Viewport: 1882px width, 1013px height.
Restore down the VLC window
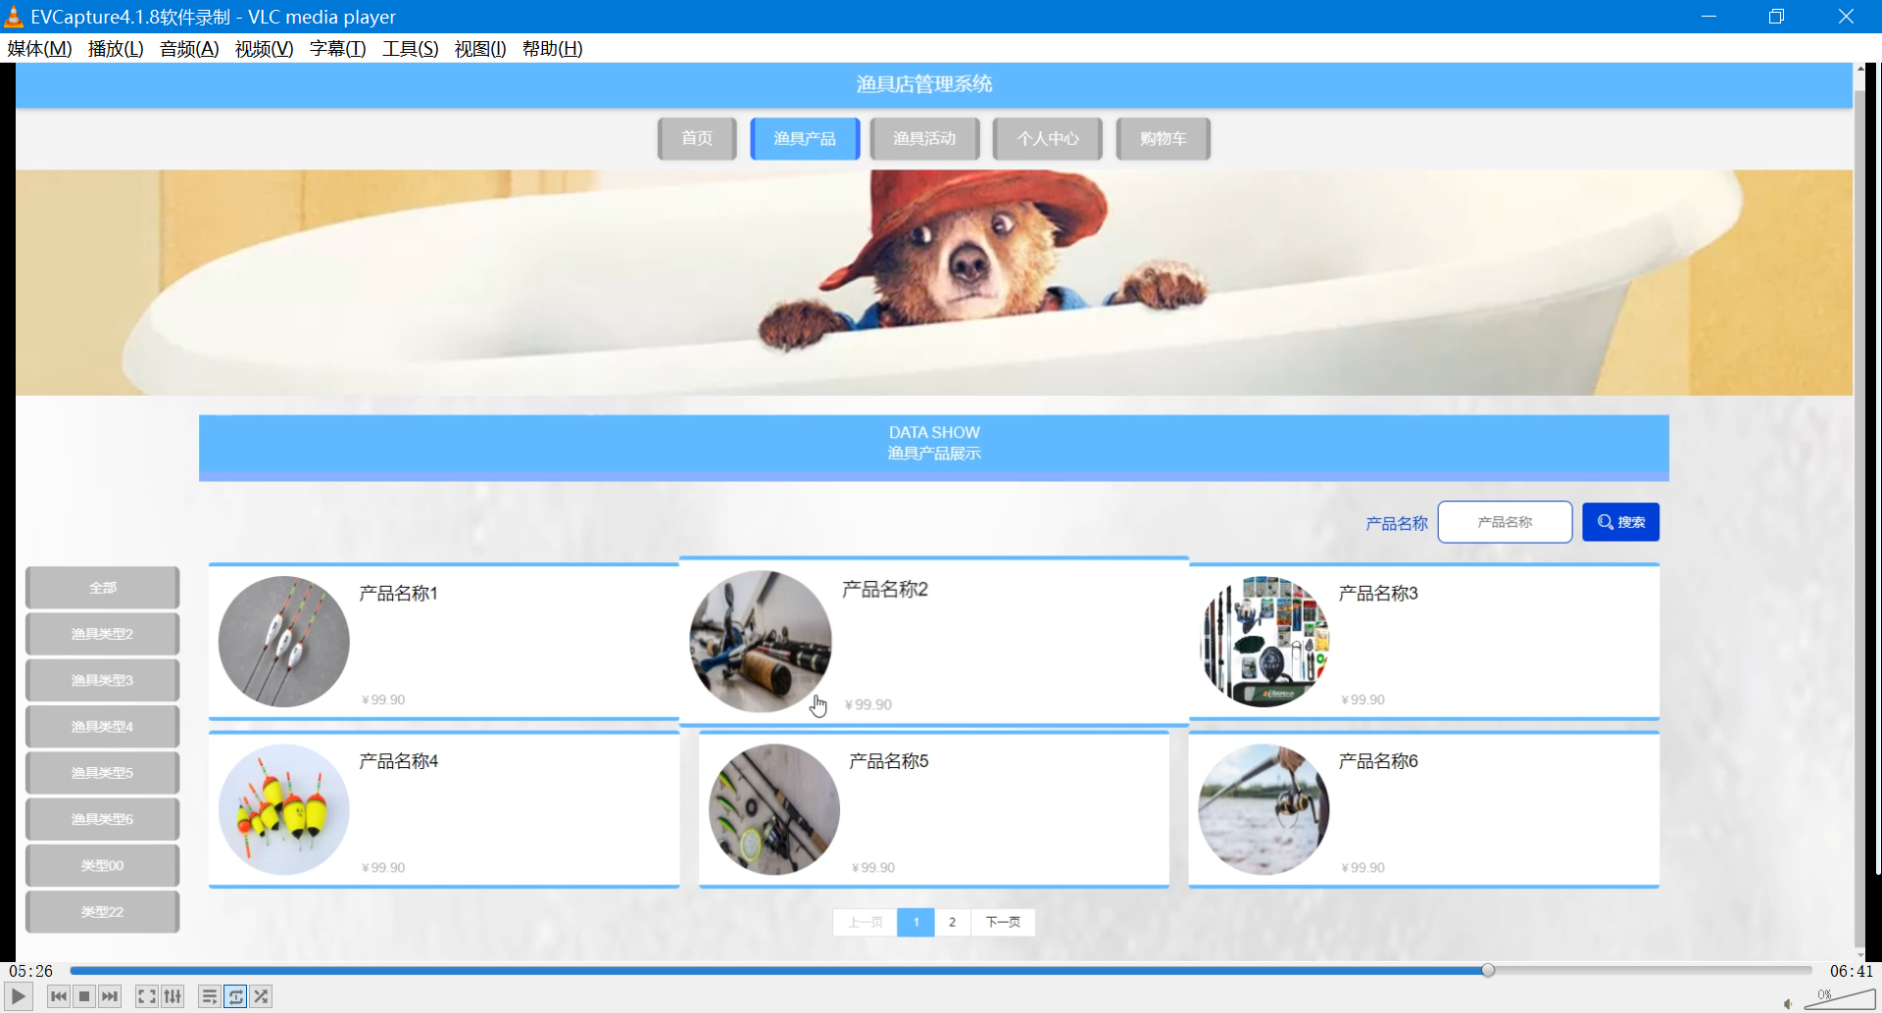coord(1776,17)
